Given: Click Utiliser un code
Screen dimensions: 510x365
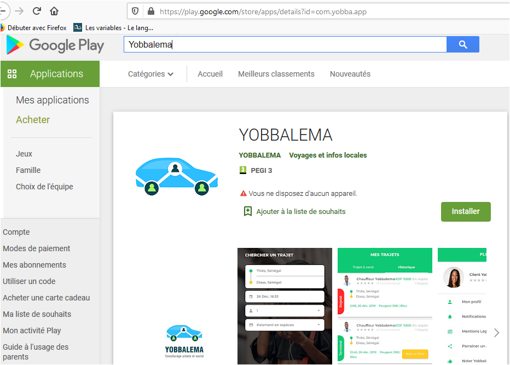Looking at the screenshot, I should (29, 281).
